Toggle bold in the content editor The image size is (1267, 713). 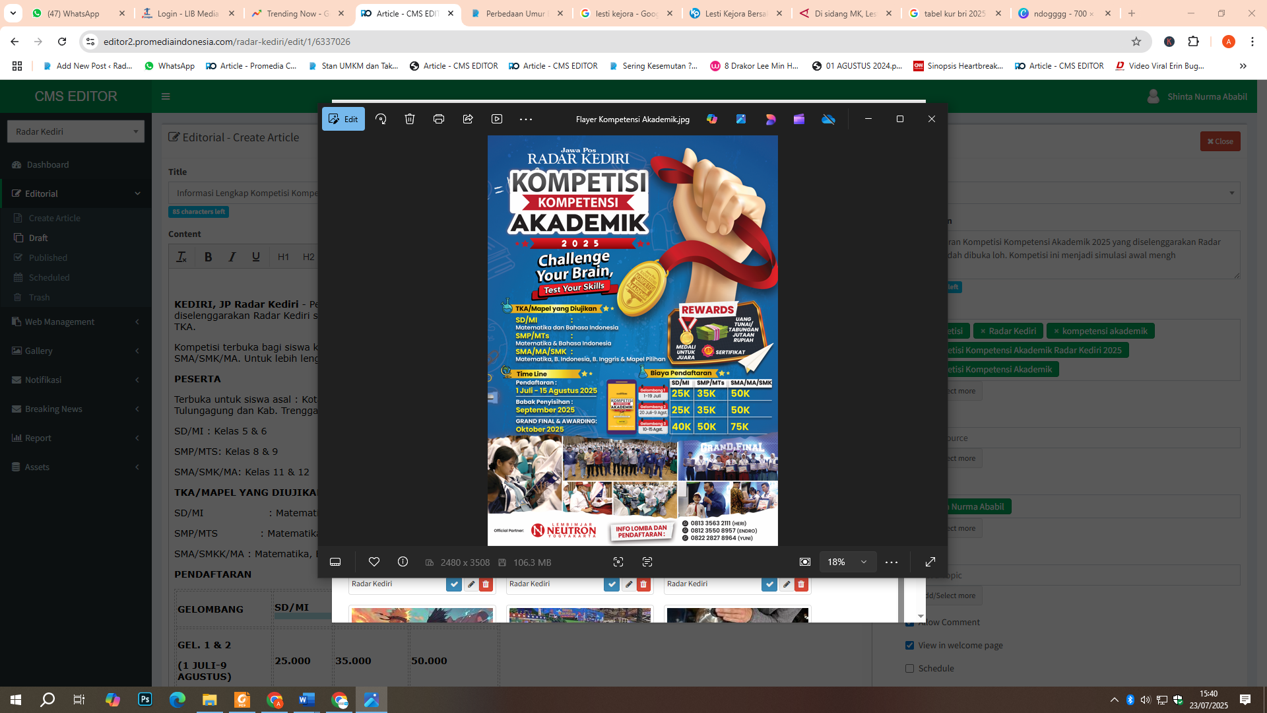208,257
